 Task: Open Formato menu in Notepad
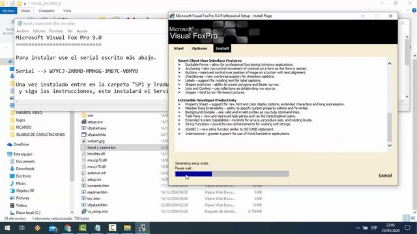tap(56, 31)
